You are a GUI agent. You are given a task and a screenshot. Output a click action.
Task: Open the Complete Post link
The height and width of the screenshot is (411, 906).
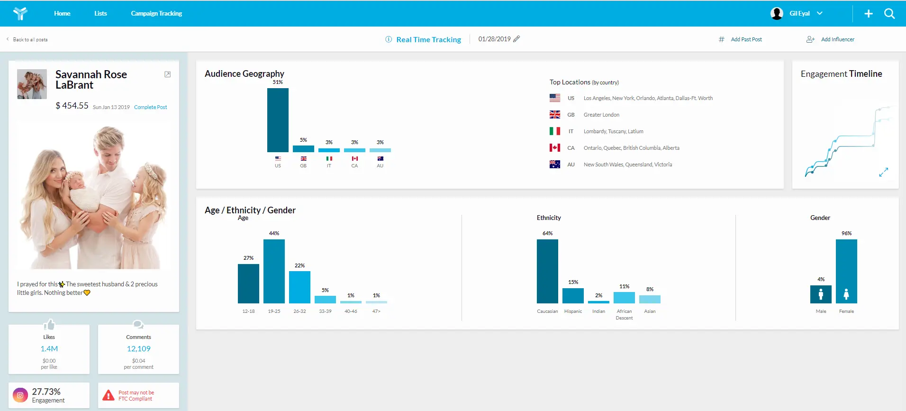[x=150, y=107]
